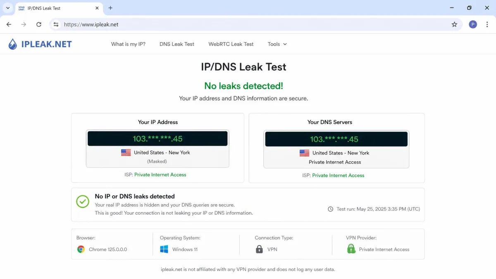Click the Your IP Address heading
Image resolution: width=496 pixels, height=279 pixels.
[x=158, y=122]
